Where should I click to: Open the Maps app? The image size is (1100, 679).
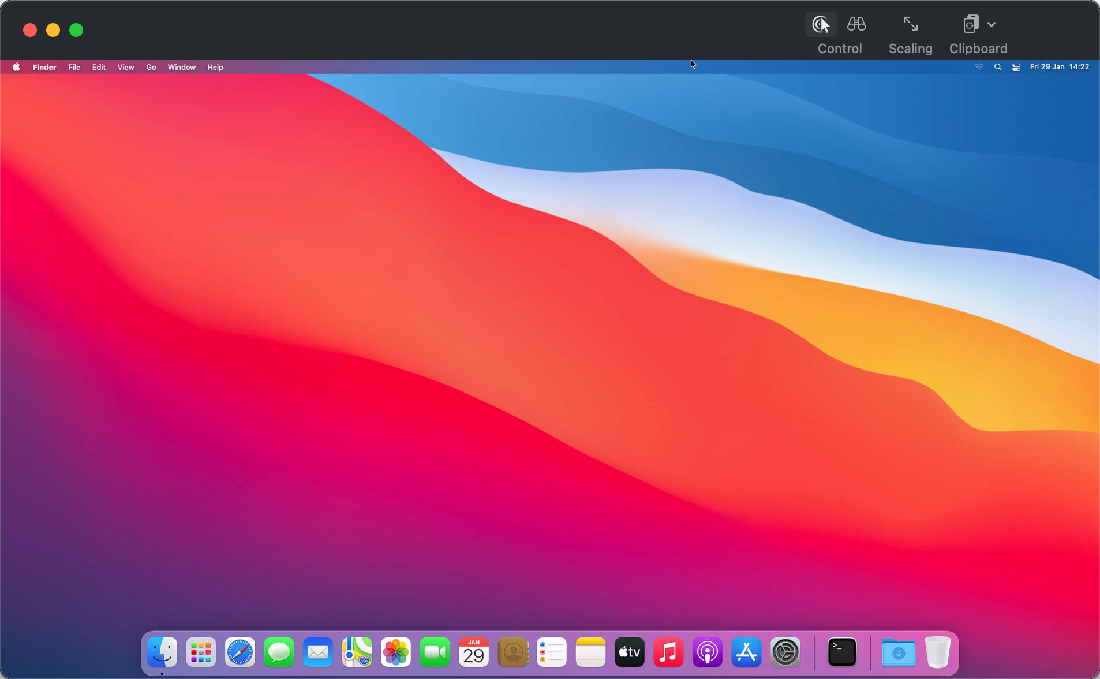[x=357, y=652]
